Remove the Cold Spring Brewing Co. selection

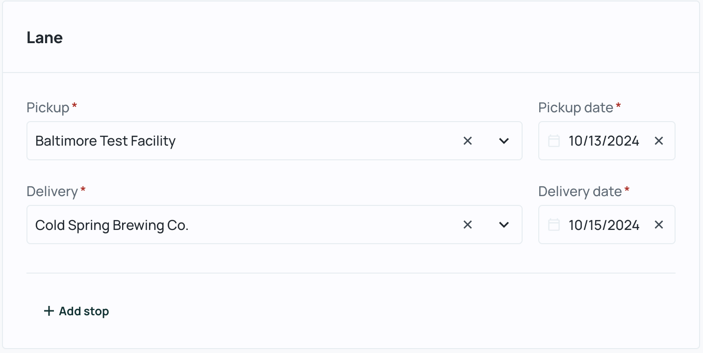pos(468,225)
